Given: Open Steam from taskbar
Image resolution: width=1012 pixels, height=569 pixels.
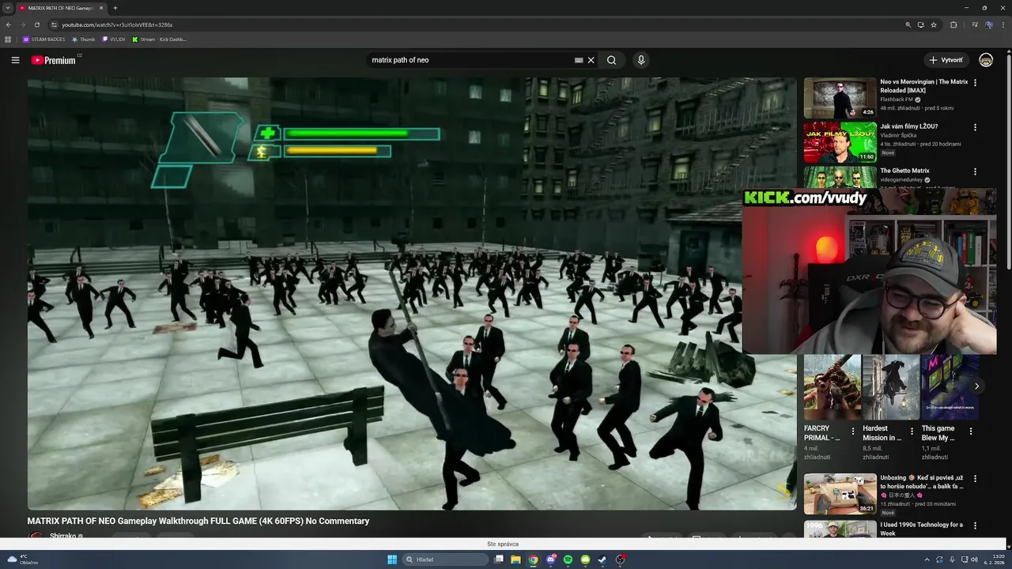Looking at the screenshot, I should click(x=602, y=560).
